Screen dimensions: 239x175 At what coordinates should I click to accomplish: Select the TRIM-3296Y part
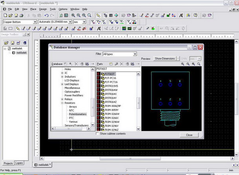pyautogui.click(x=111, y=126)
